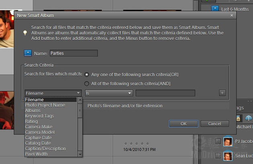Select 'Any one of the following' OR option
Viewport: 253px width, 164px height.
pyautogui.click(x=87, y=74)
